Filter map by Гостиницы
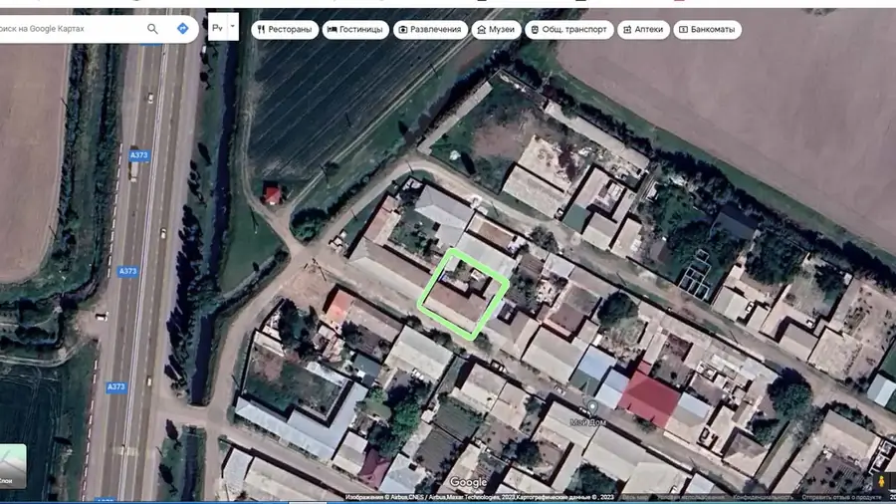This screenshot has height=504, width=896. click(355, 29)
